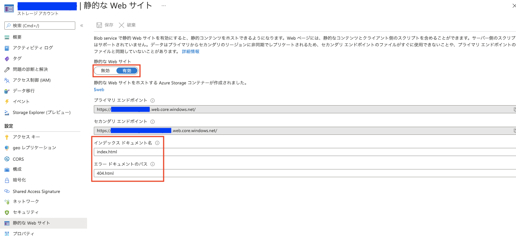Click the 暗号化 lock icon
This screenshot has width=516, height=236.
[7, 180]
